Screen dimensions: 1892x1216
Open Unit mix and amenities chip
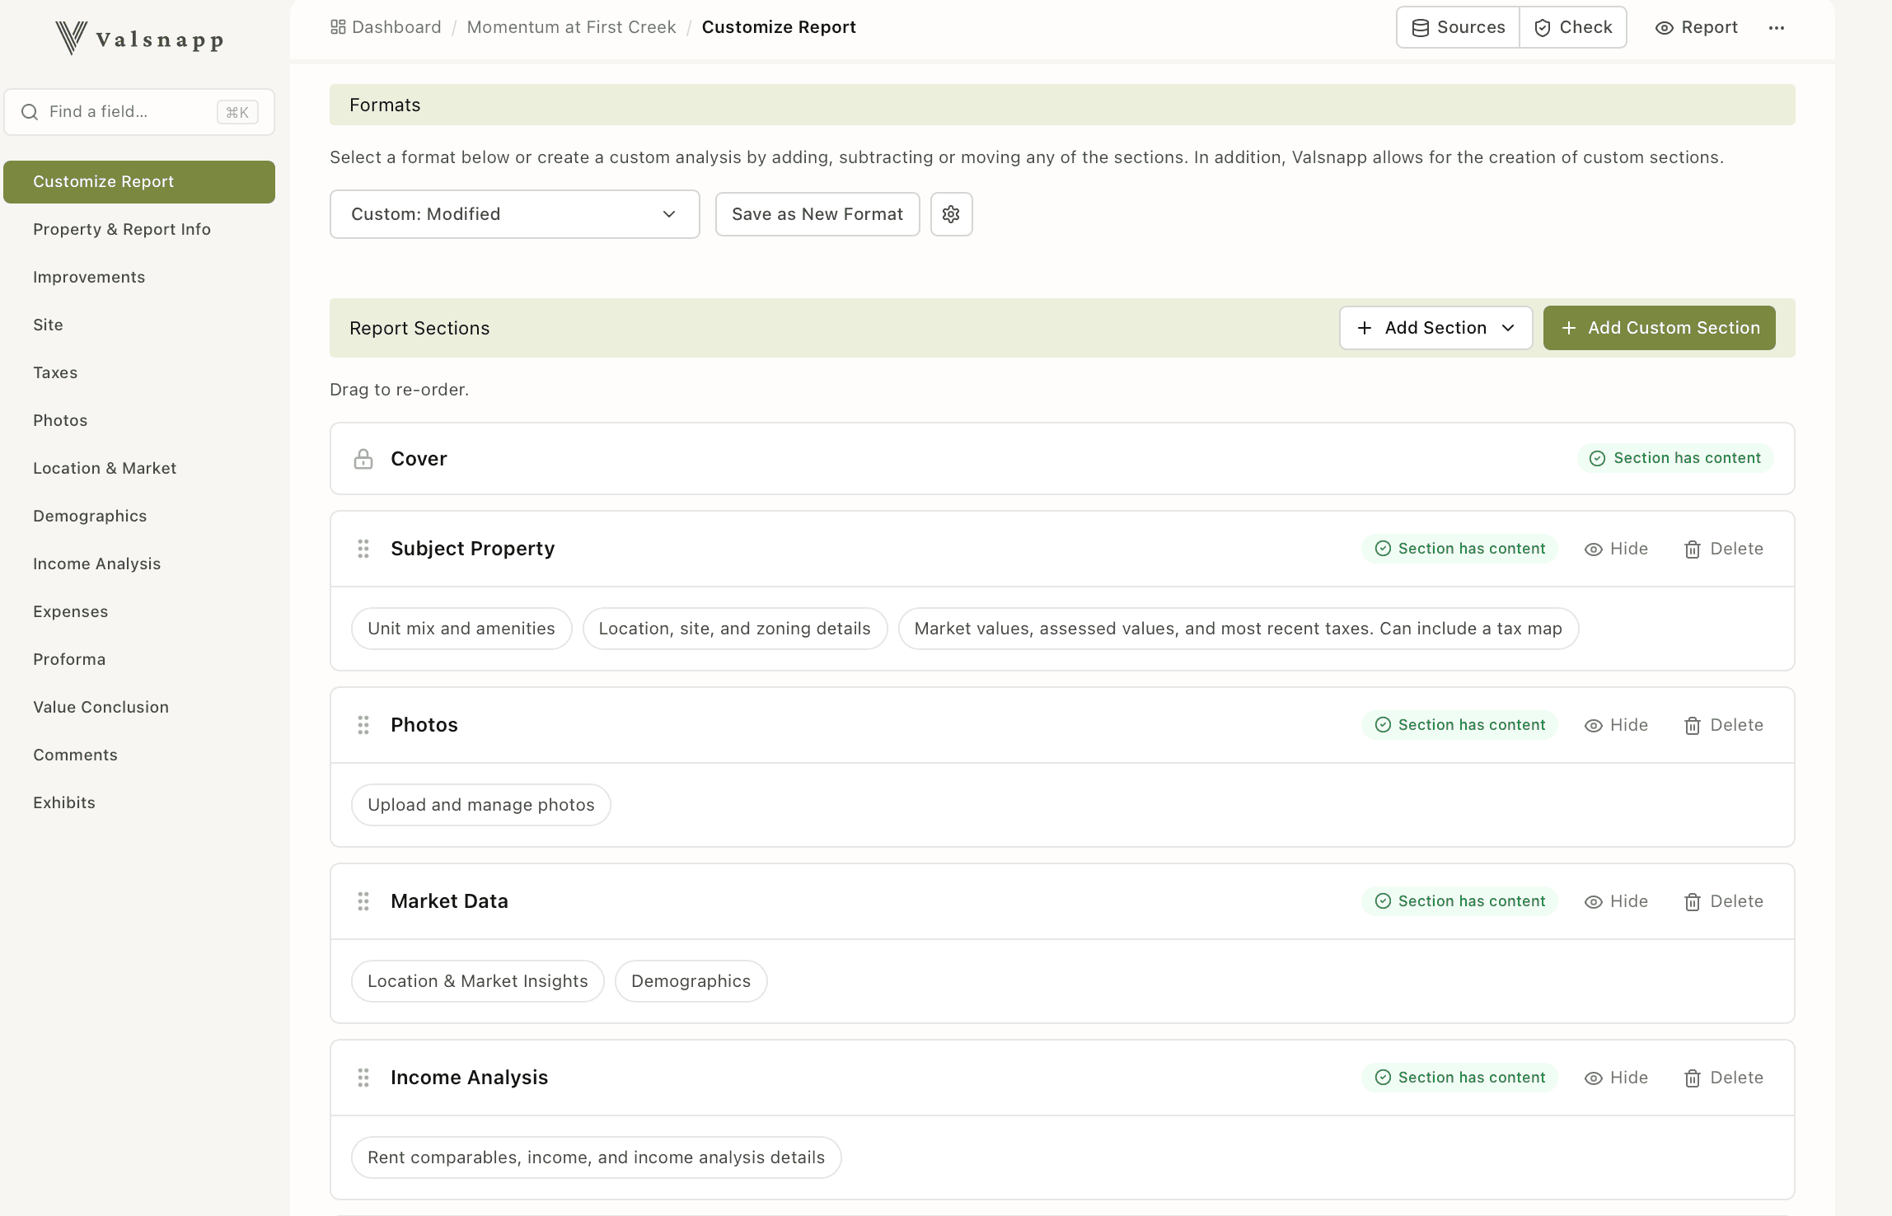461,629
